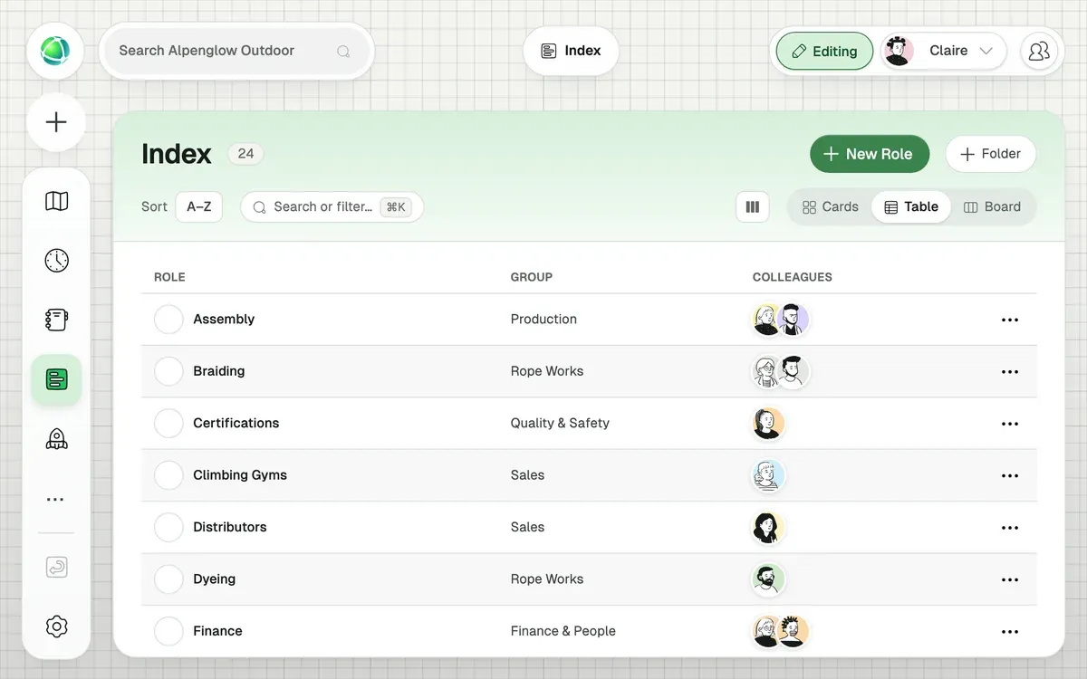
Task: Click the Production group cell
Action: (x=543, y=319)
